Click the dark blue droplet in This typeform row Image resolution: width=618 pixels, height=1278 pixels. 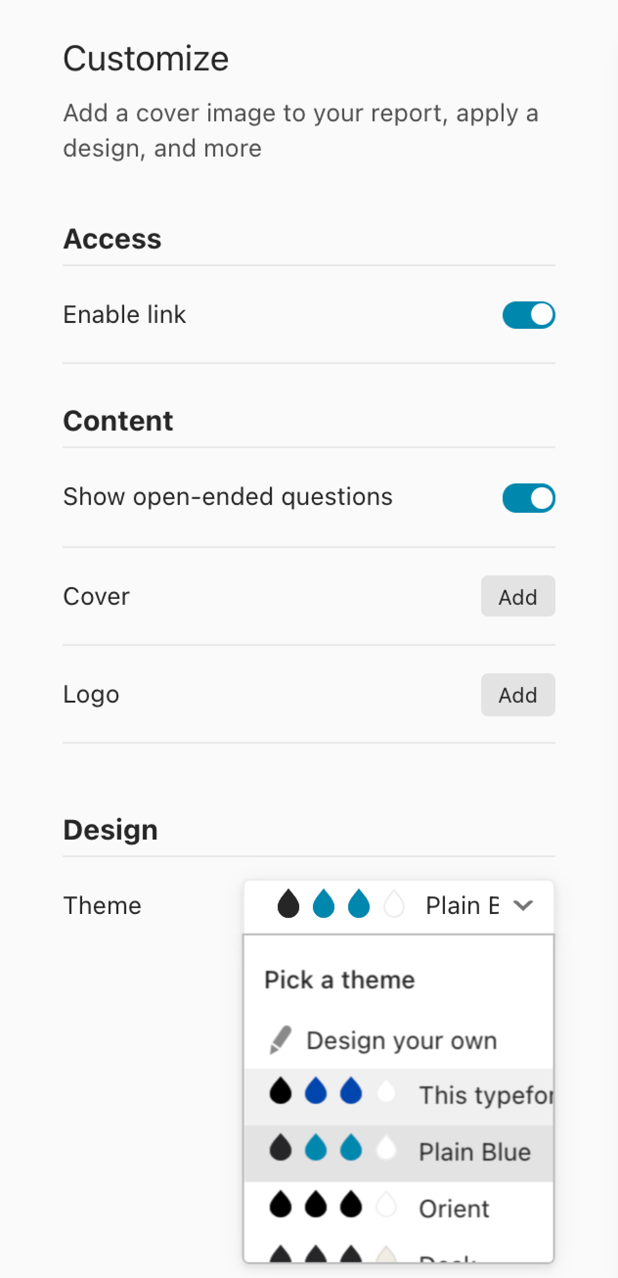[316, 1091]
